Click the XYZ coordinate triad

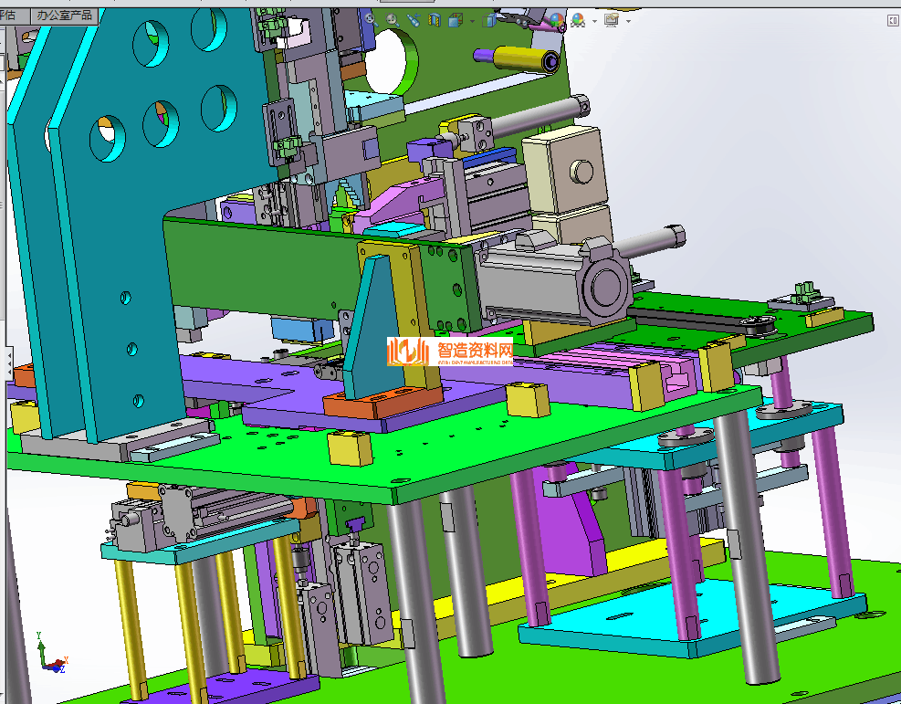point(49,655)
